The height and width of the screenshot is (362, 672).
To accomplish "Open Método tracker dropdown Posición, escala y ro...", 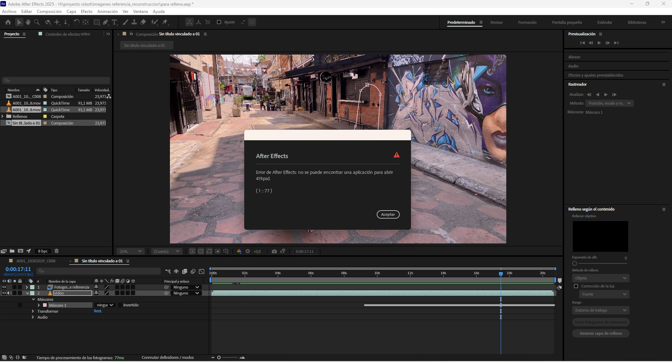I will click(609, 103).
